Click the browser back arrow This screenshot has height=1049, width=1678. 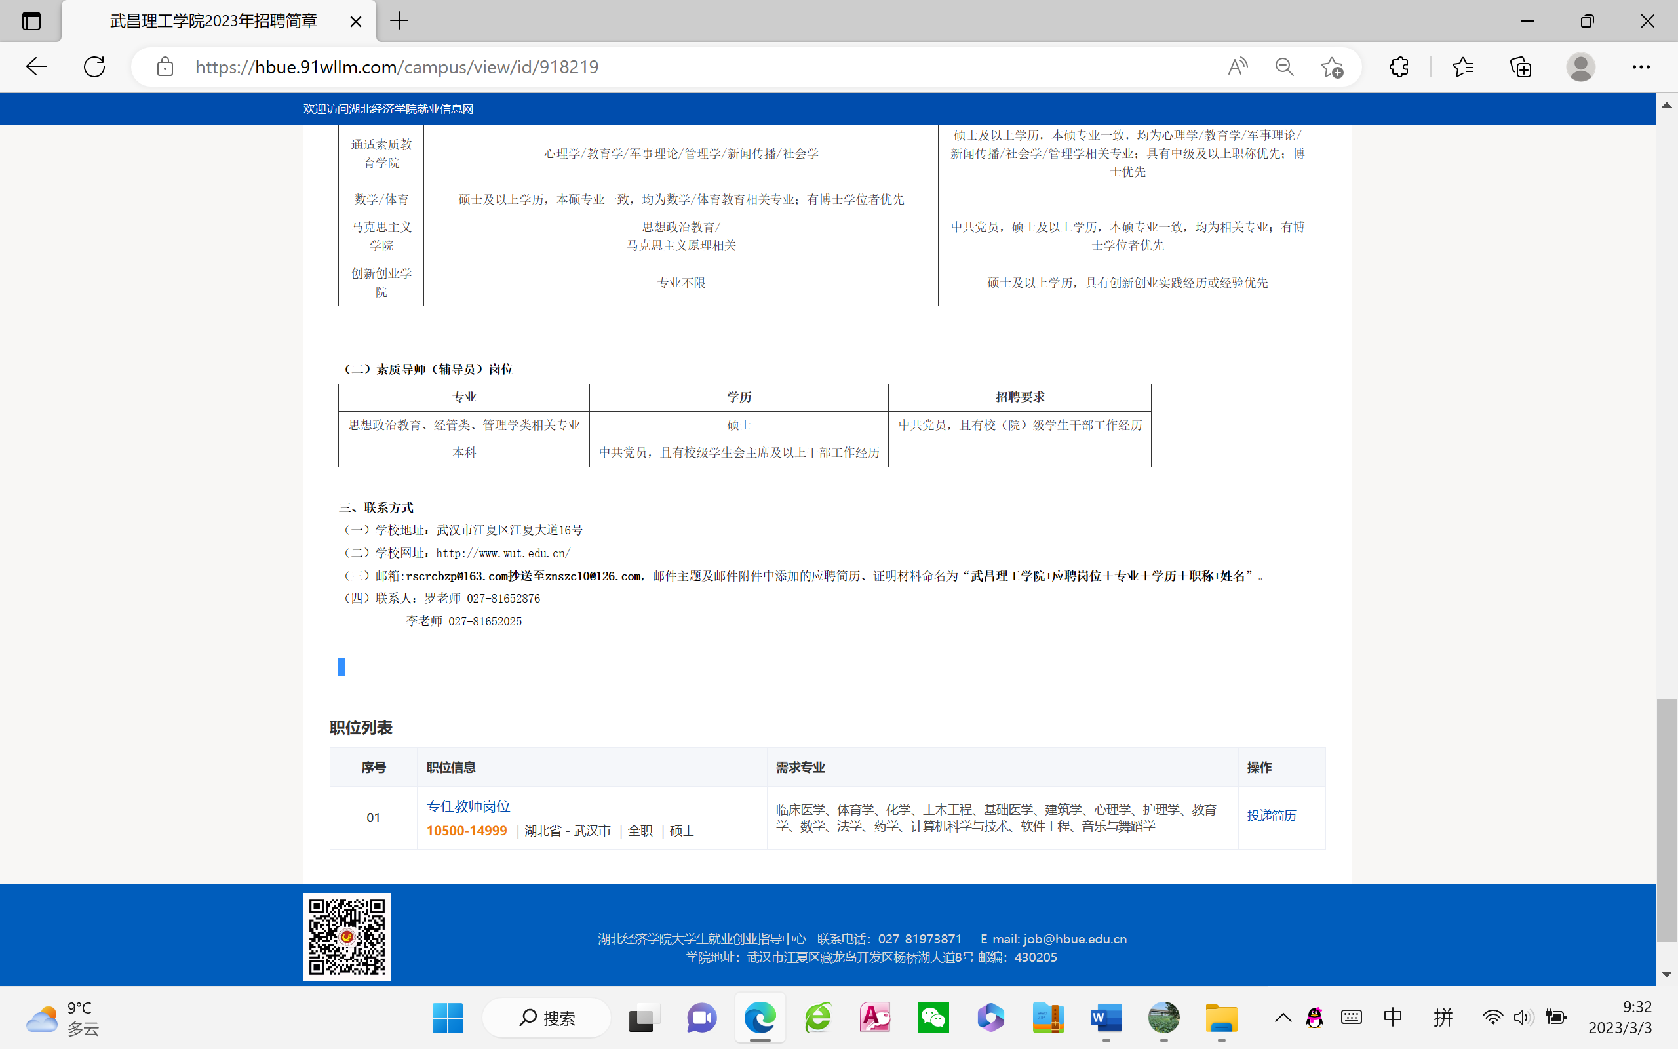coord(36,67)
